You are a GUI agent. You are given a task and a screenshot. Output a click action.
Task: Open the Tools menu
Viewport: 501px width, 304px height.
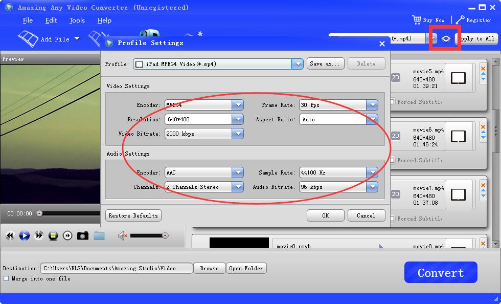point(77,20)
